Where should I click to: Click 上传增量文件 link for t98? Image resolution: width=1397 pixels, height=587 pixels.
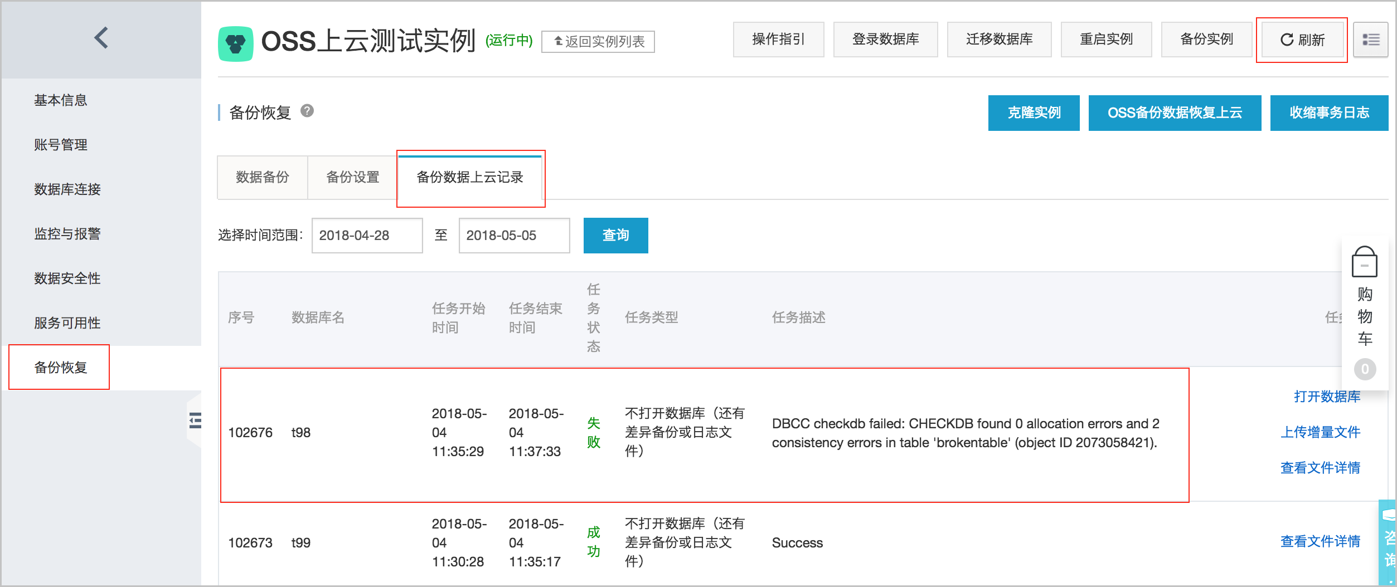click(x=1320, y=432)
